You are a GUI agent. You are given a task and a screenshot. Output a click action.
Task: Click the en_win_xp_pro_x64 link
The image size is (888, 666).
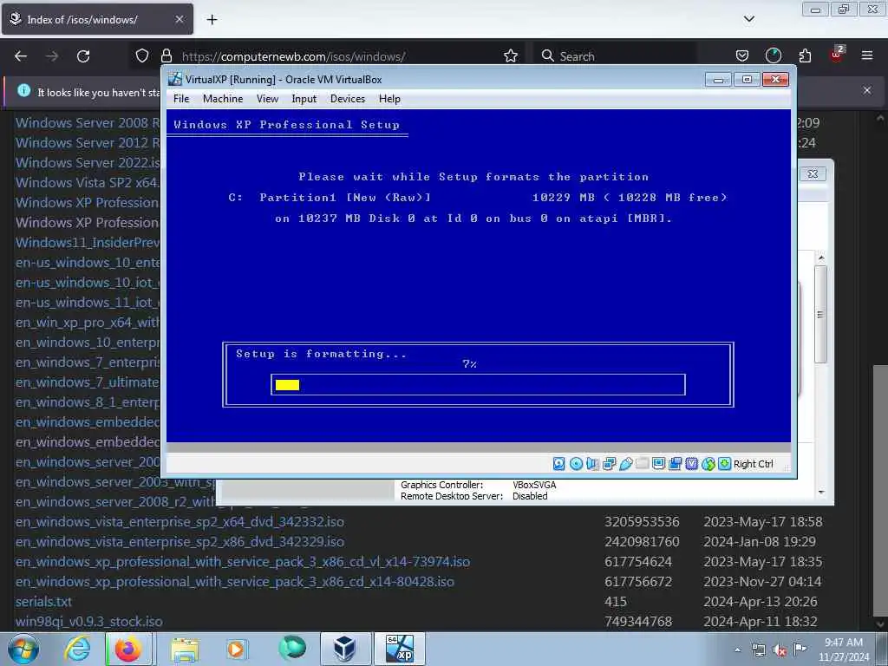point(88,323)
